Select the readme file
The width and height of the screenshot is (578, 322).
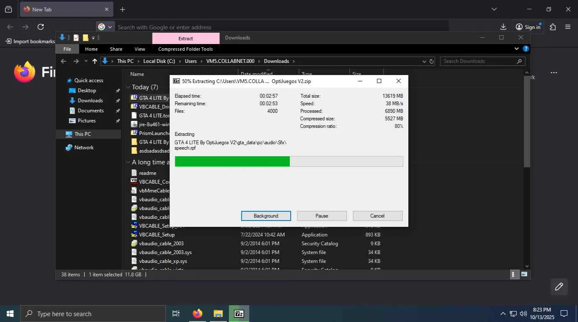pyautogui.click(x=144, y=173)
